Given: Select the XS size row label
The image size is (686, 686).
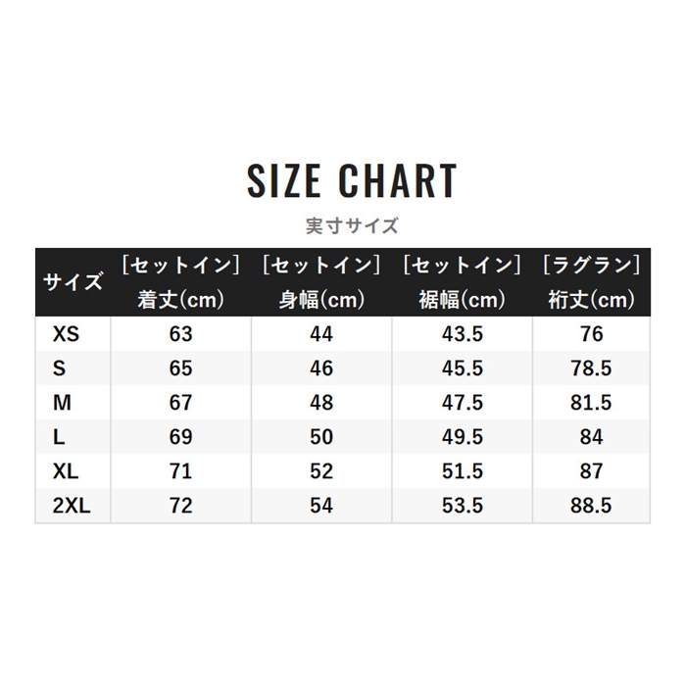Looking at the screenshot, I should [x=67, y=334].
